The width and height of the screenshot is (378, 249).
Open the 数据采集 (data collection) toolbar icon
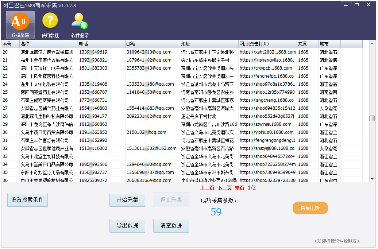tap(20, 25)
